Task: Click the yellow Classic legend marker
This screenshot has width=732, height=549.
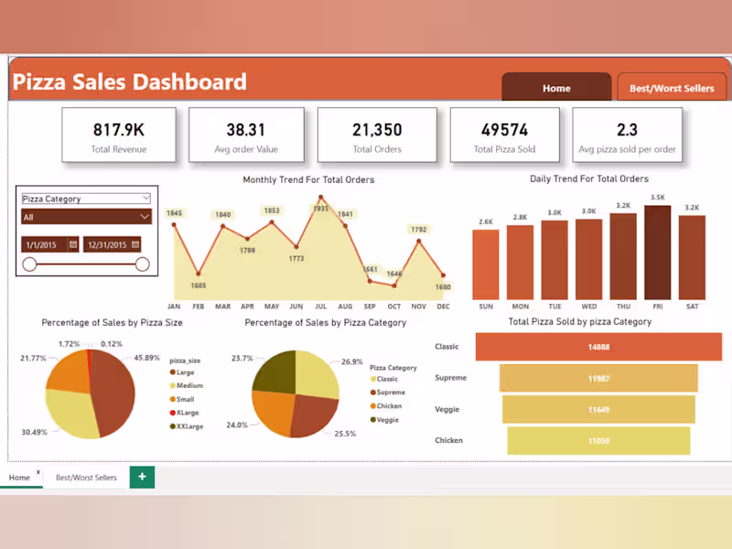Action: coord(373,379)
